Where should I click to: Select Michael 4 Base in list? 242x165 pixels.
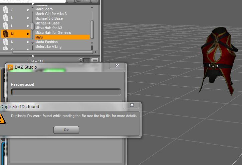coord(47,23)
